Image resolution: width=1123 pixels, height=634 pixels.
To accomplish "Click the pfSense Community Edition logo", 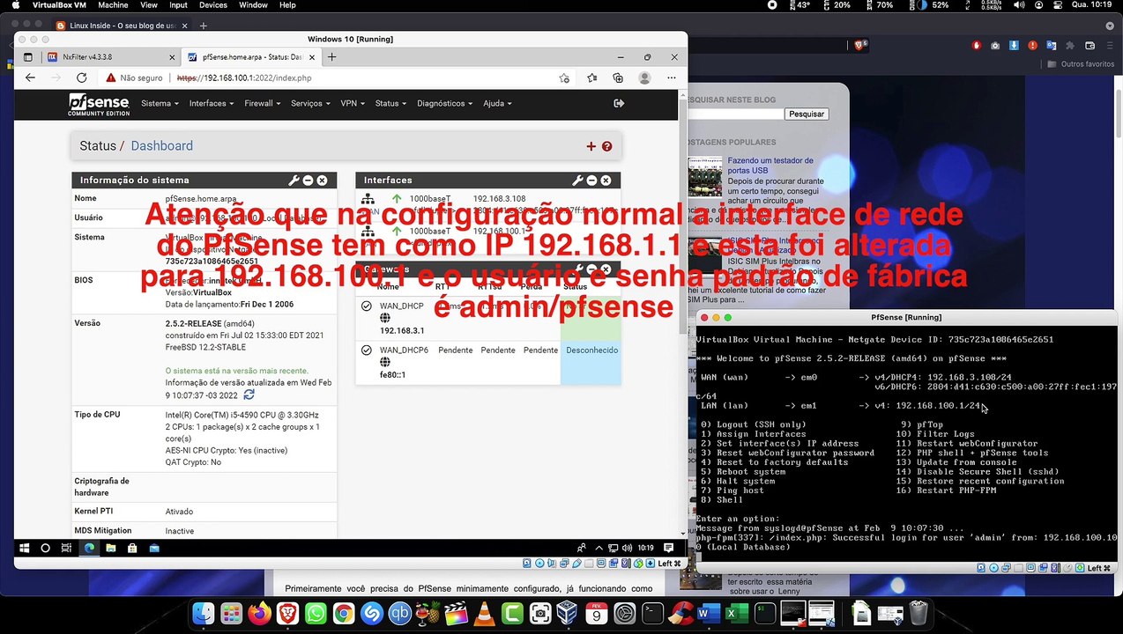I will click(x=99, y=104).
